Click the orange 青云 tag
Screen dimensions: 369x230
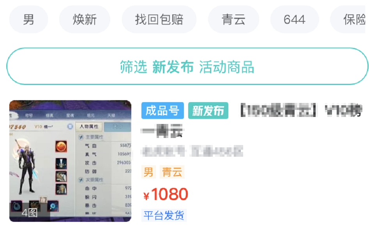point(172,172)
